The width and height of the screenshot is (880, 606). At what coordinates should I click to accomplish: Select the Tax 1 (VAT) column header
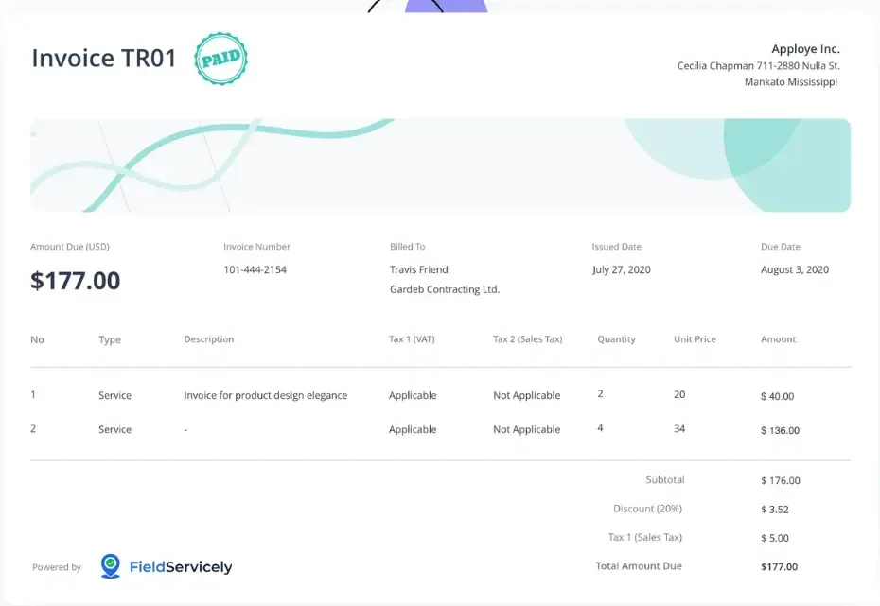click(413, 339)
